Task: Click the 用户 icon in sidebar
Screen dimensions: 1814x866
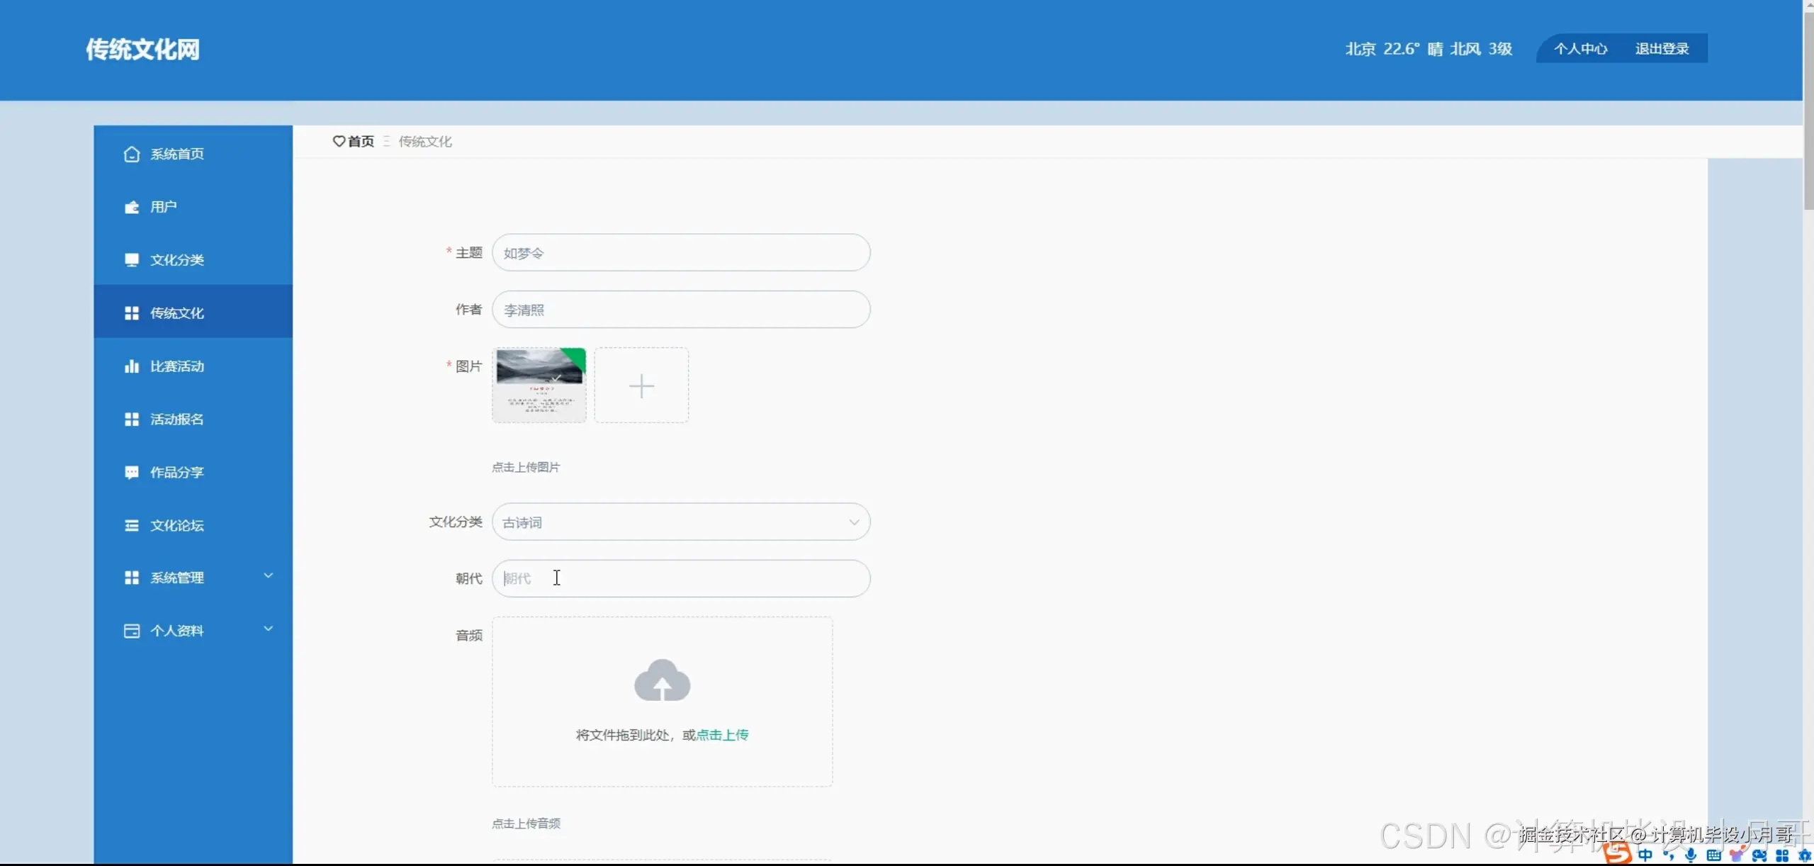Action: (x=131, y=207)
